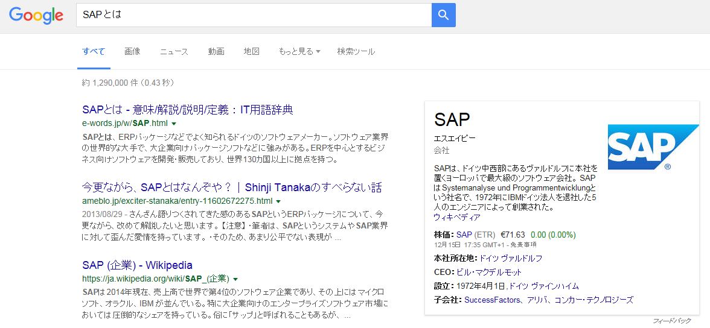Click the ドイツ ヴァルドルフ headquarters link
Screen dimensions: 710x328
[x=510, y=258]
